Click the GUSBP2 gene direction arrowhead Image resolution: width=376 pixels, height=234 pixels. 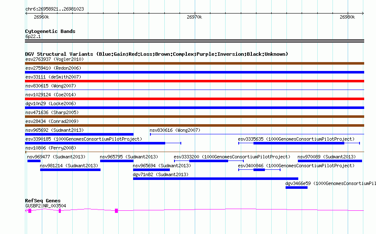pos(26,210)
